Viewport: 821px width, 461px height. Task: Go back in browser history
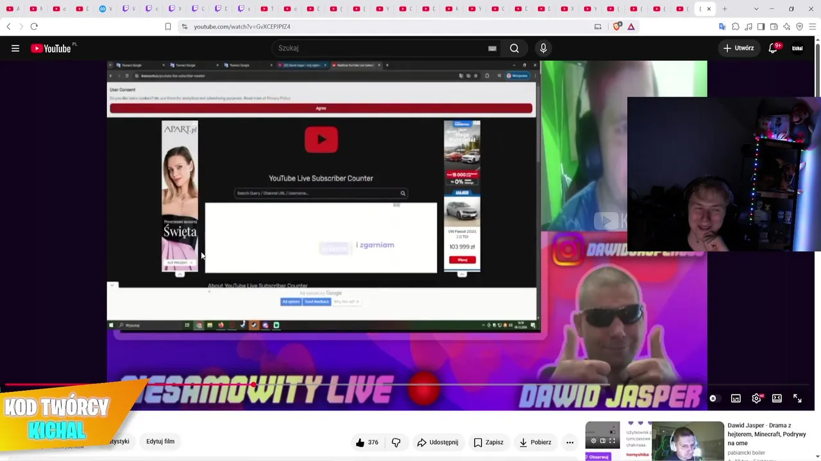point(8,26)
